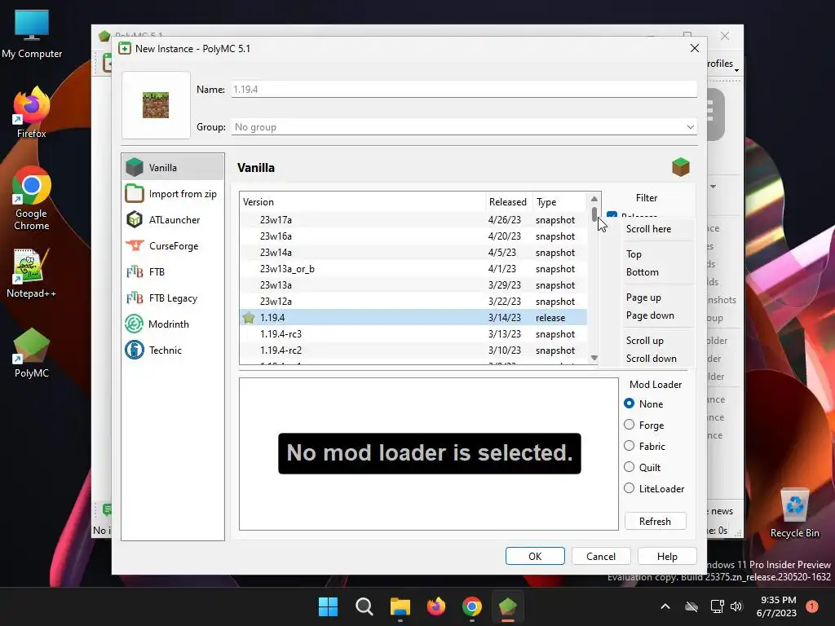Choose Scroll up in context menu

tap(644, 341)
